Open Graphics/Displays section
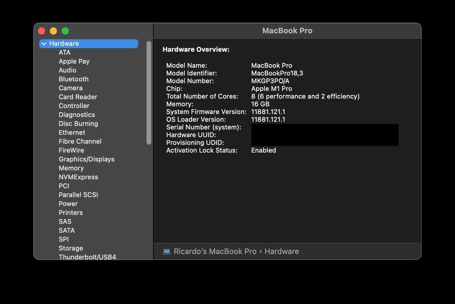This screenshot has height=304, width=455. 86,159
